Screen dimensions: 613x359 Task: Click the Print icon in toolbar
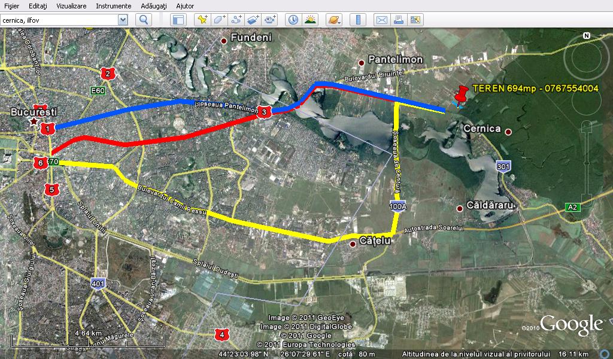point(398,20)
